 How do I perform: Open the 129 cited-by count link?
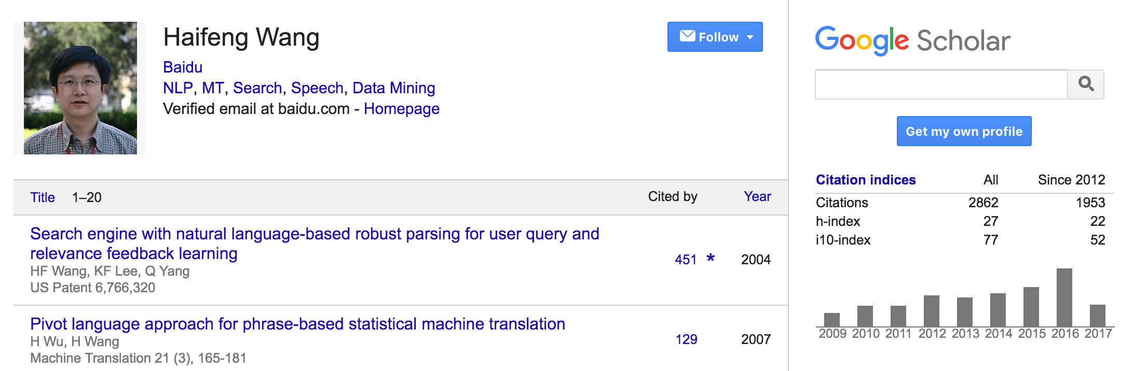tap(686, 339)
